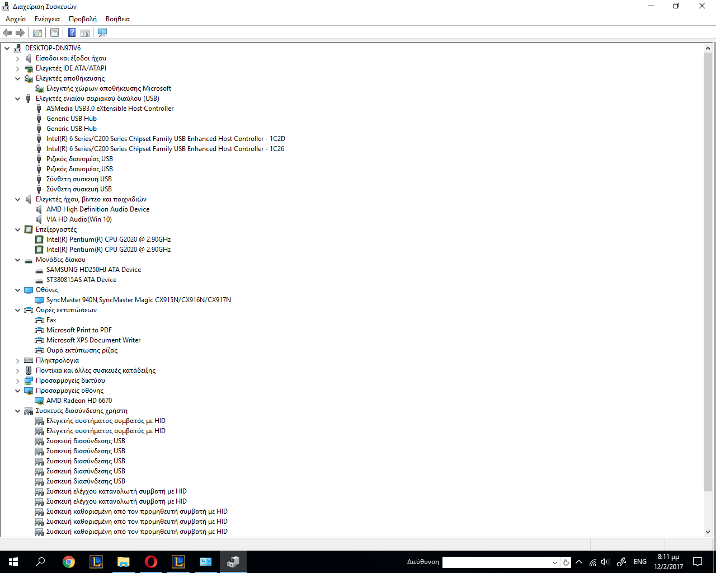Viewport: 716px width, 573px height.
Task: Click the scroll down arrow of the device list
Action: click(708, 532)
